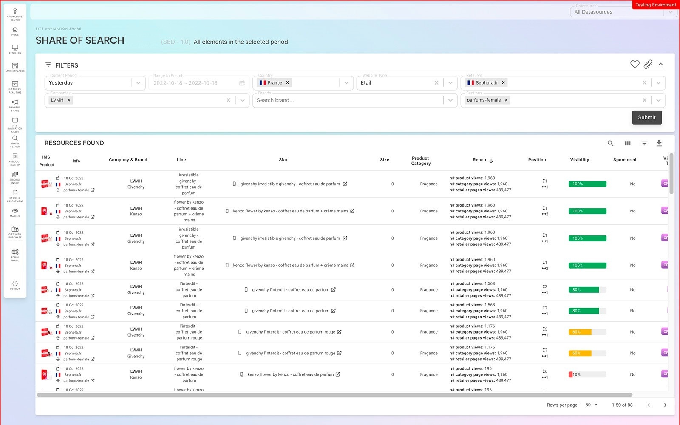The height and width of the screenshot is (425, 680).
Task: Open the Knowledge Center sidebar item
Action: 15,15
